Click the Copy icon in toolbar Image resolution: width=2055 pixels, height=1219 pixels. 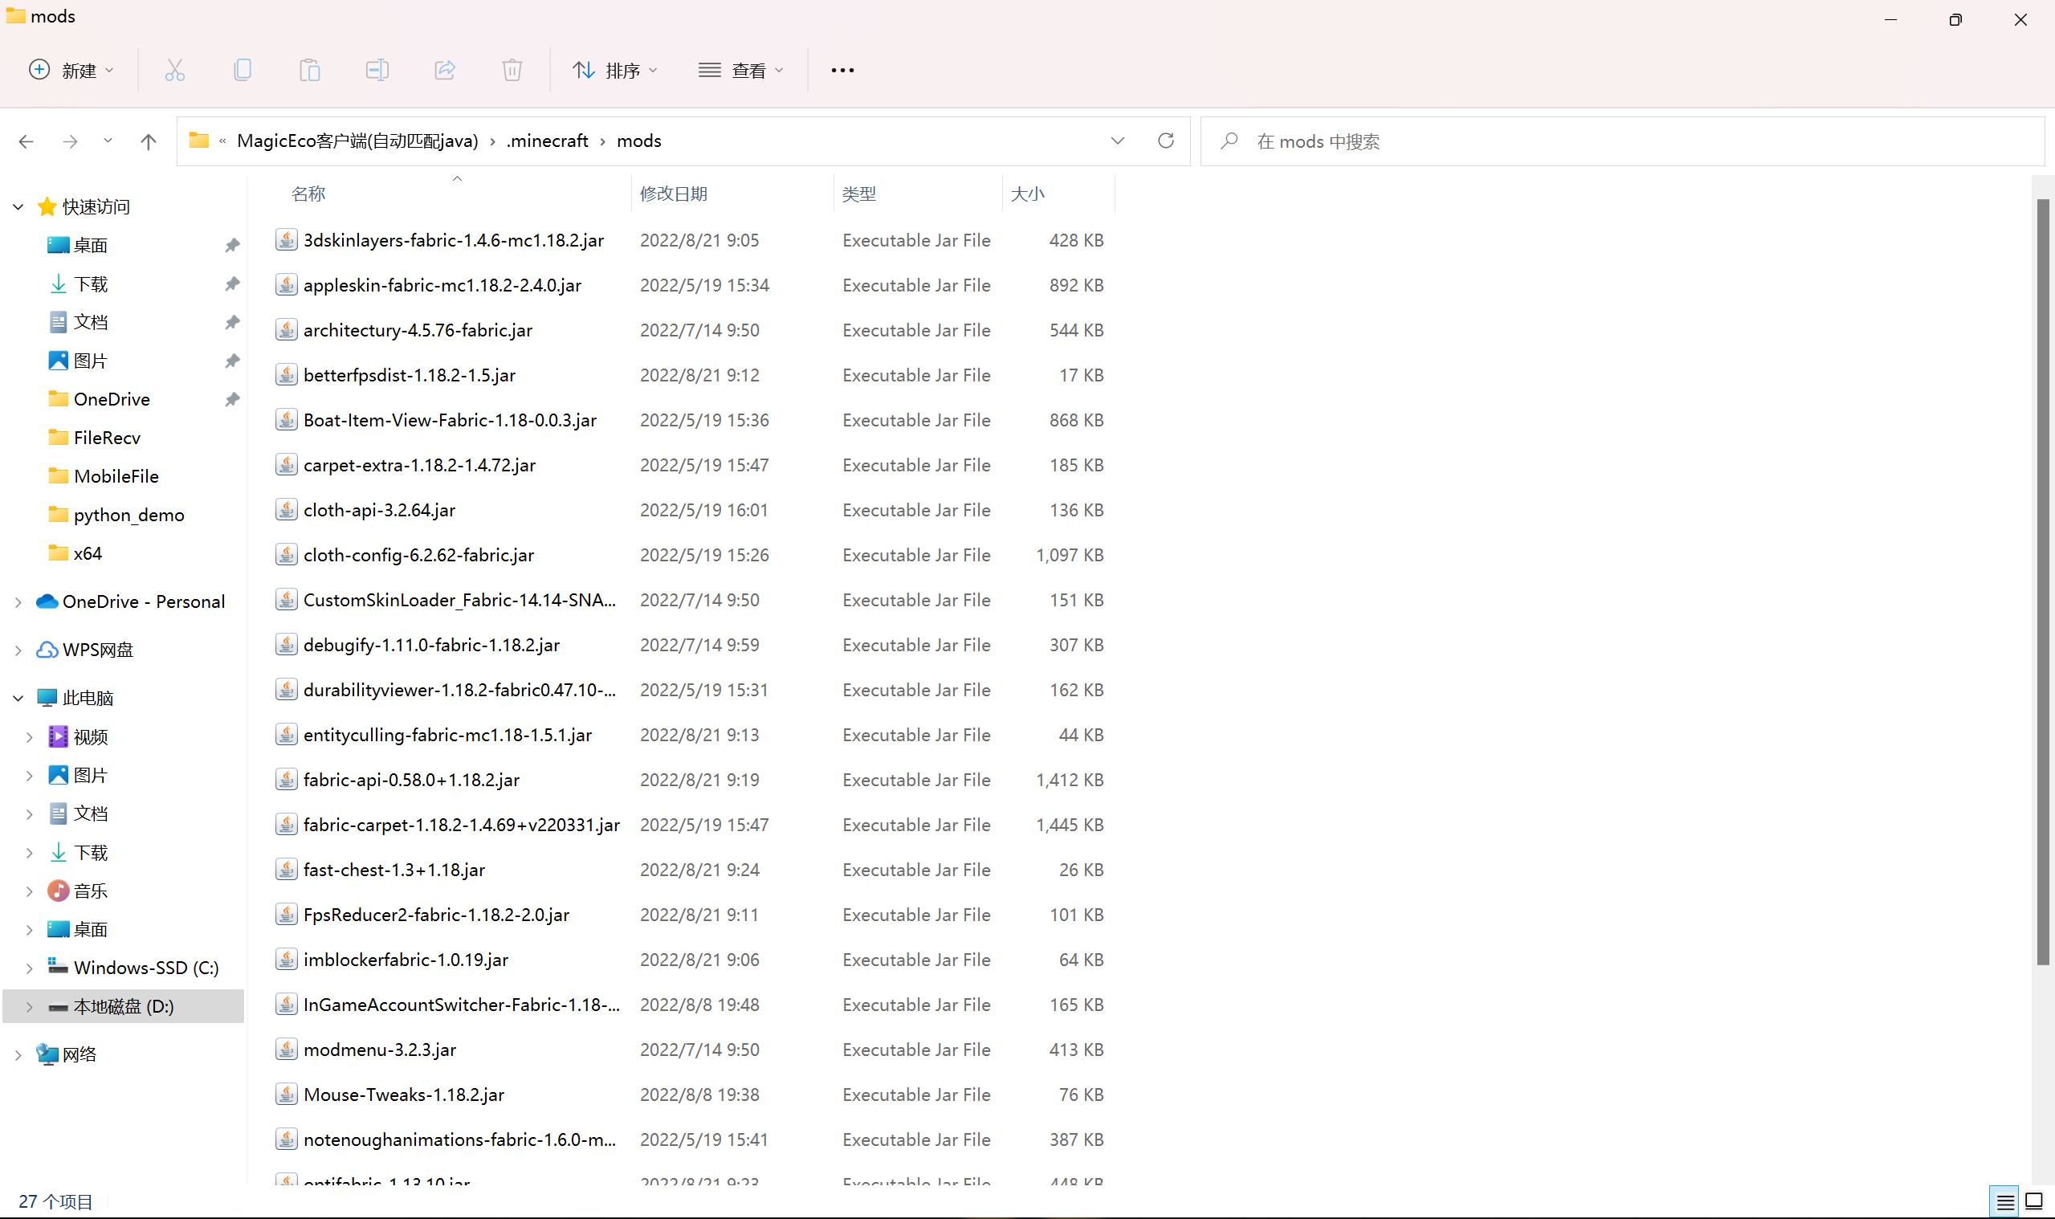(243, 71)
